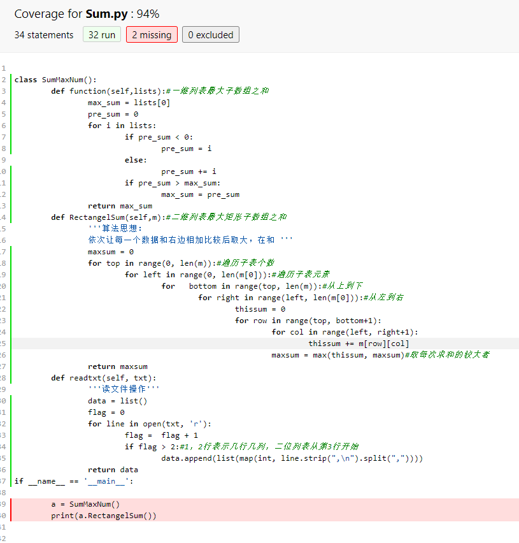Click the 'for row in range(top, bottom+1)' line

[x=308, y=321]
